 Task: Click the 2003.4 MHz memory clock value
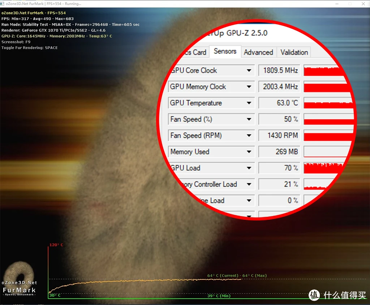pyautogui.click(x=279, y=87)
